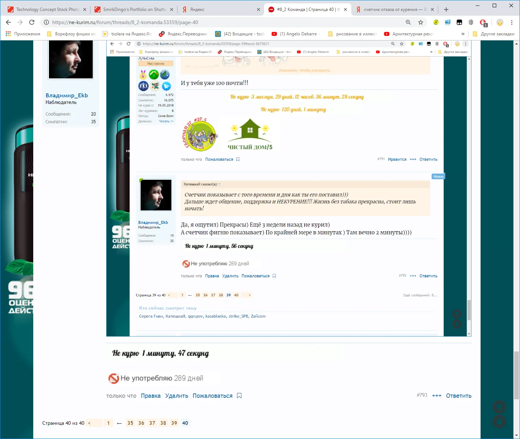Screen dimensions: 520x439
Task: Click the Не курю 1 минуту, 47 секунд counter
Action: 161,353
